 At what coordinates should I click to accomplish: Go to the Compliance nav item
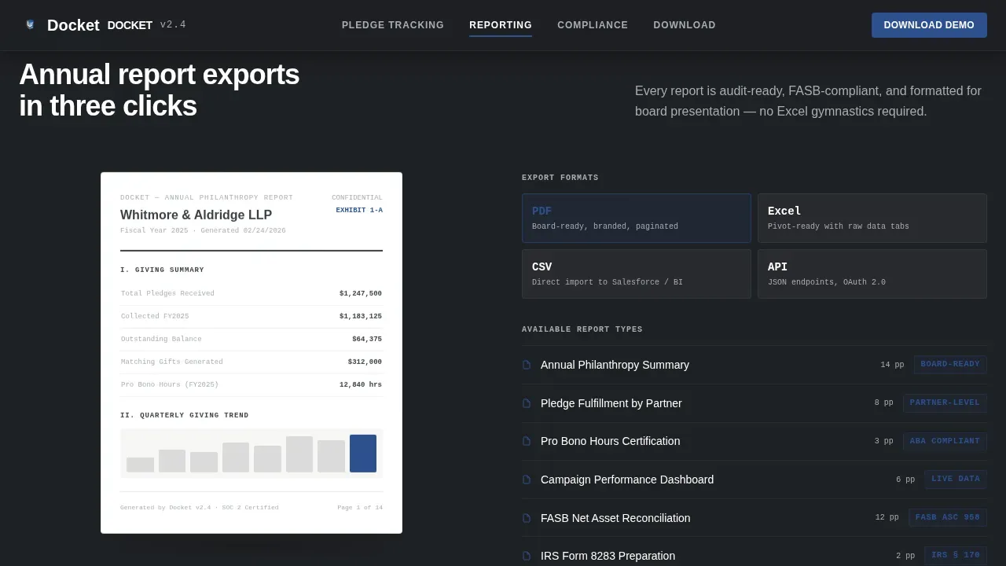coord(593,25)
